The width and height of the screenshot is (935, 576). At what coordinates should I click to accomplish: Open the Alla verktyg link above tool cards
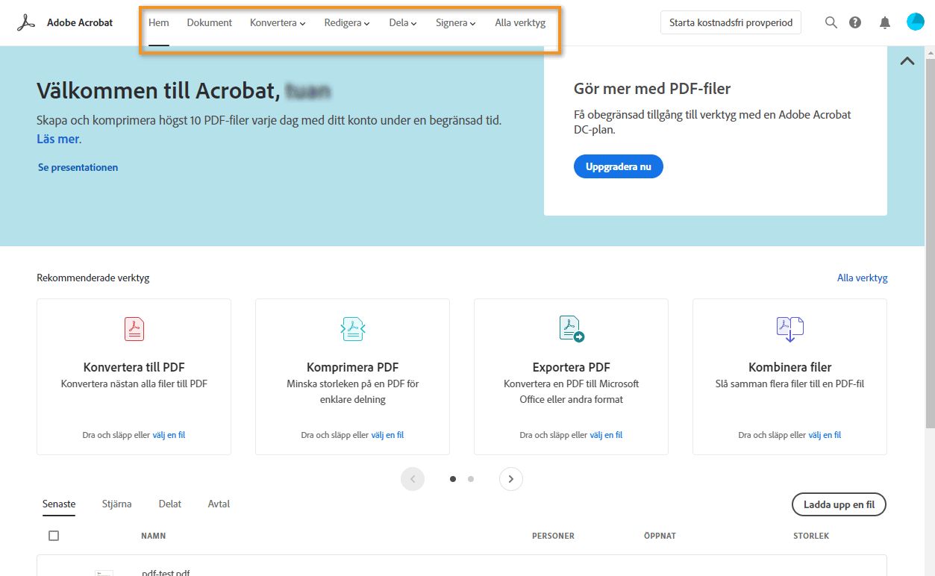pos(863,278)
